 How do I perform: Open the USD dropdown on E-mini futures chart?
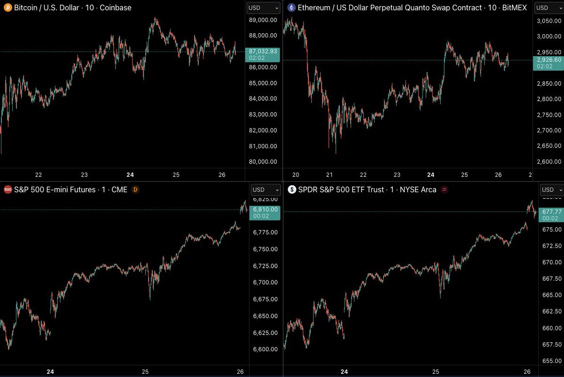point(266,189)
